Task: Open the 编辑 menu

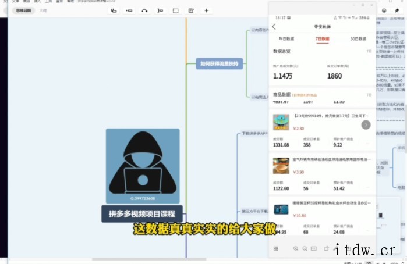Action: (26, 1)
